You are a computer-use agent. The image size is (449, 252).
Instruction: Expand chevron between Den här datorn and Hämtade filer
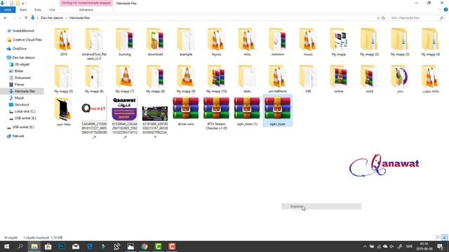tap(66, 17)
